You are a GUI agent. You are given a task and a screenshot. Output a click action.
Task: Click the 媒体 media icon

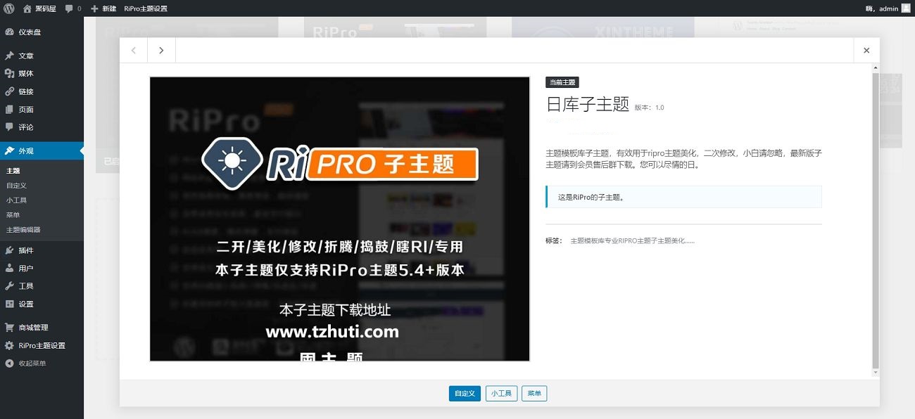10,73
